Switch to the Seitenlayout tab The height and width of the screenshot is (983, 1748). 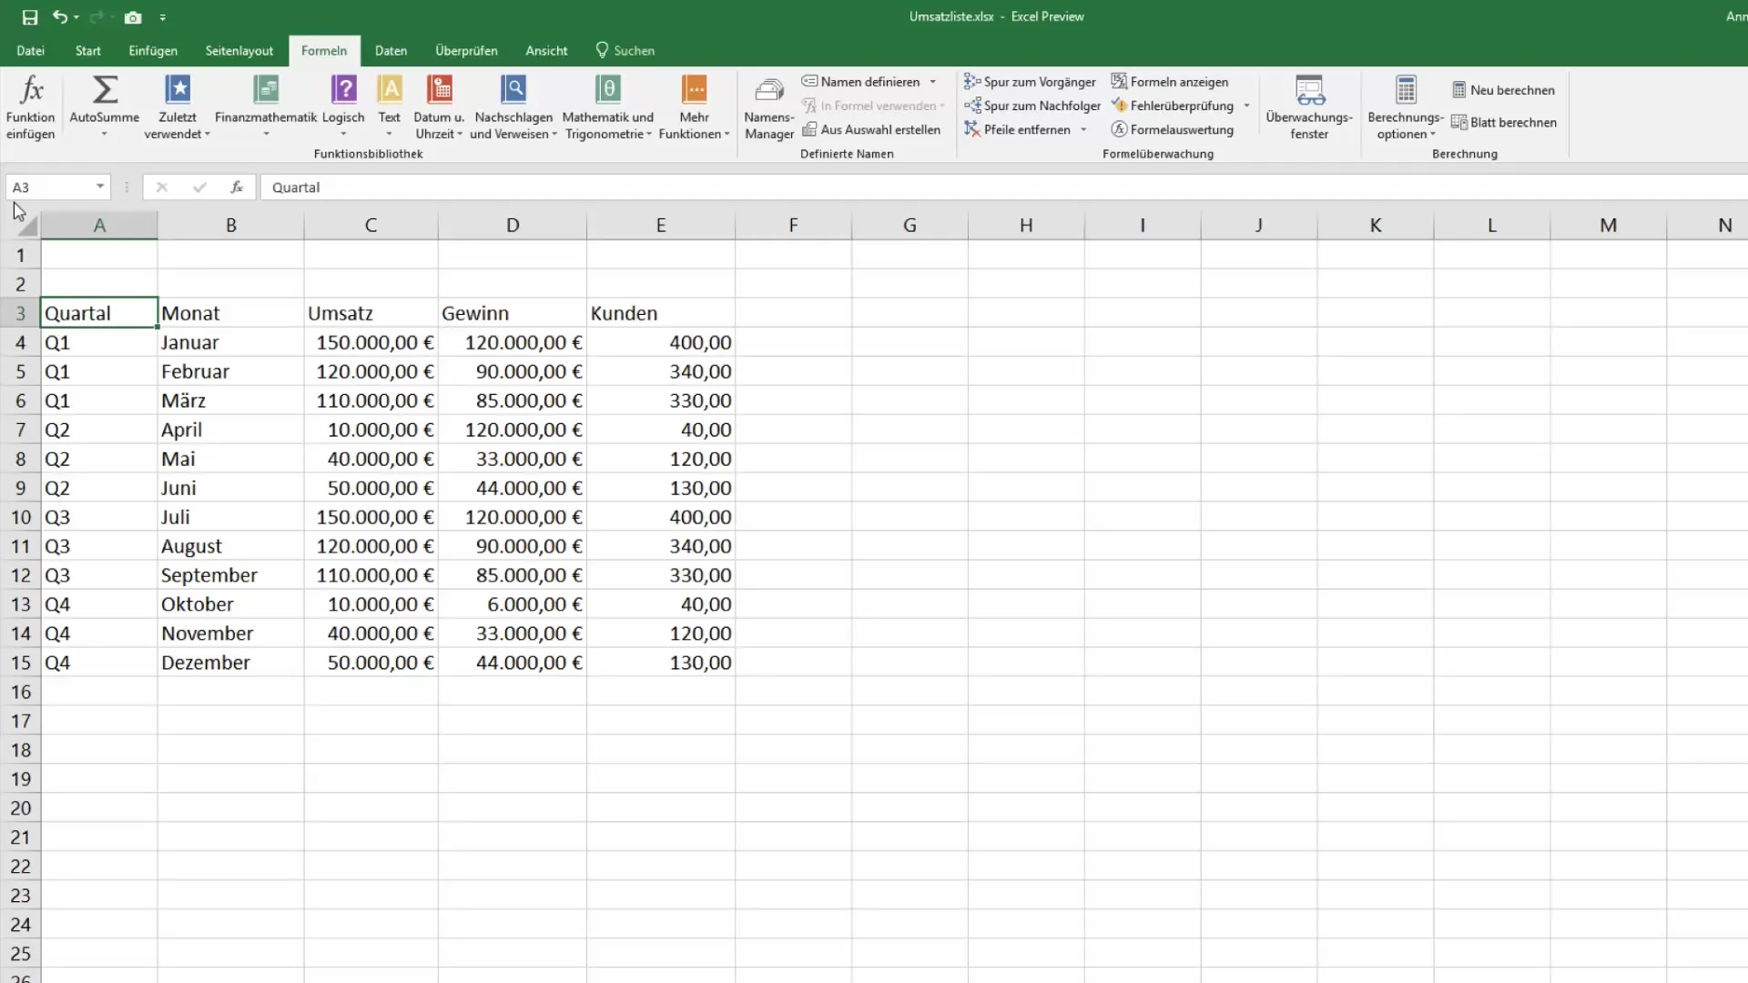tap(239, 51)
